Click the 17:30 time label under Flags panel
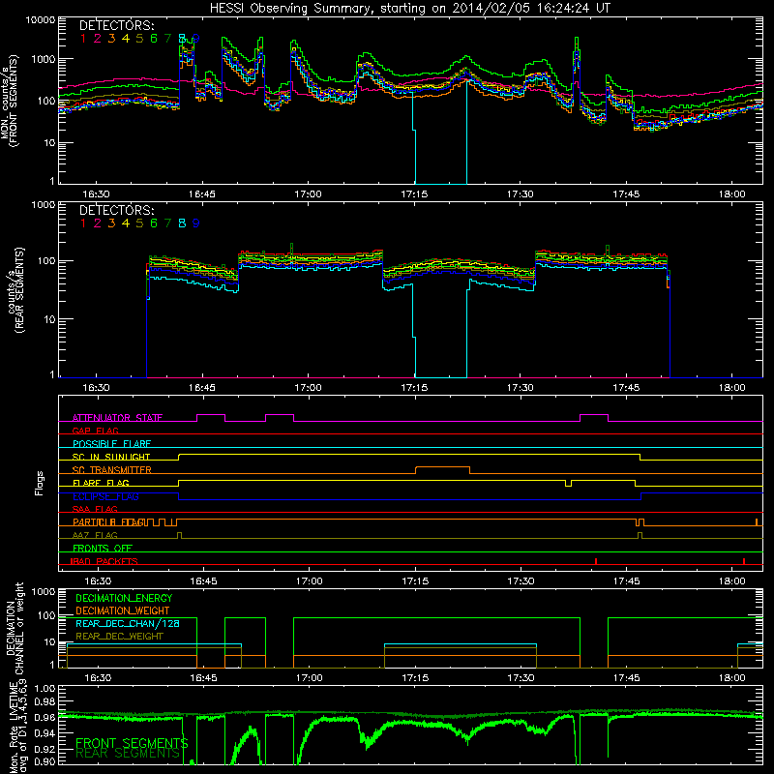 pyautogui.click(x=521, y=581)
